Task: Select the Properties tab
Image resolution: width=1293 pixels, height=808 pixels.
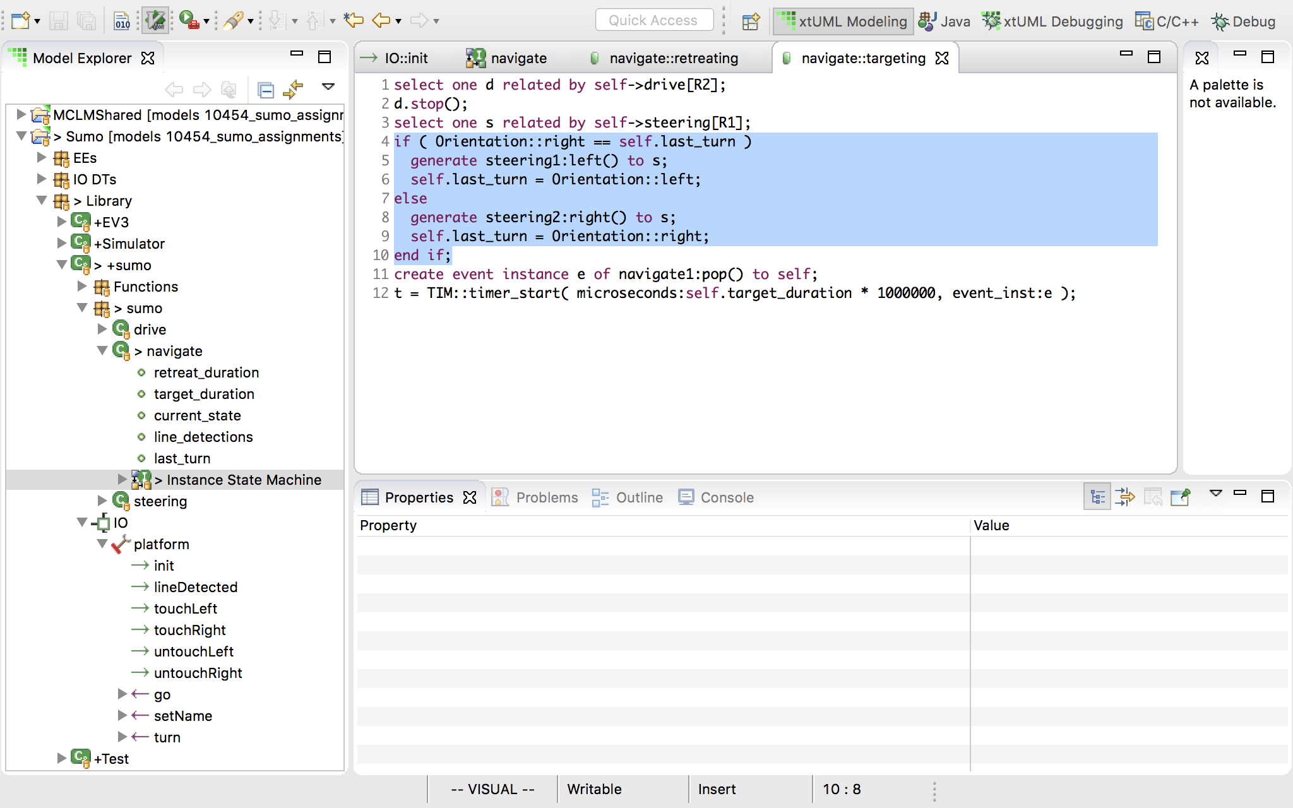Action: pos(408,497)
